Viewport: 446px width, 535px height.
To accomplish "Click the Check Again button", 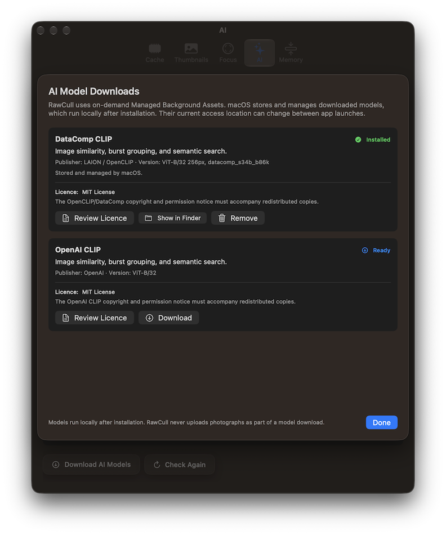I will pyautogui.click(x=180, y=465).
